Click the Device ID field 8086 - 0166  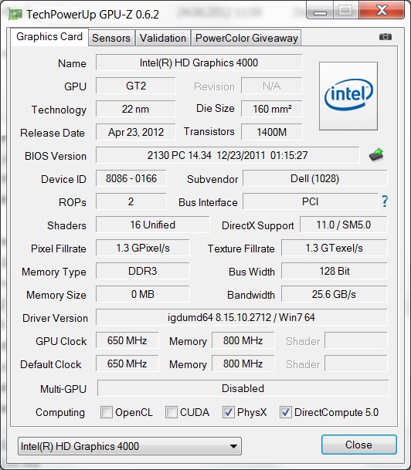pos(131,178)
